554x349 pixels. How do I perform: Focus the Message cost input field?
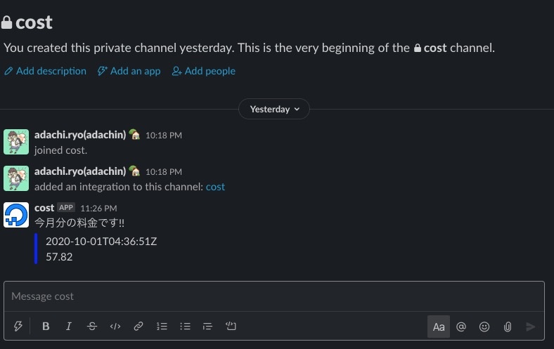coord(274,296)
